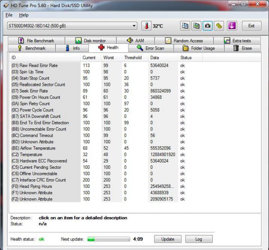Click the purple down-arrow icon
This screenshot has height=250, width=269.
pos(232,26)
